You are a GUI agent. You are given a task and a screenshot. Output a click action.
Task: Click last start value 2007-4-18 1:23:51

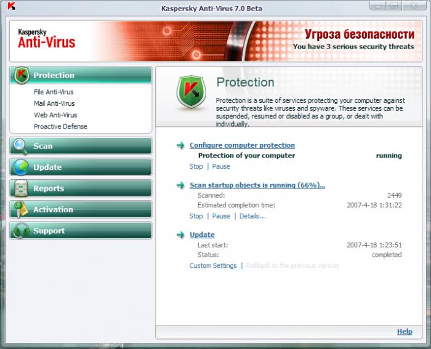point(374,245)
